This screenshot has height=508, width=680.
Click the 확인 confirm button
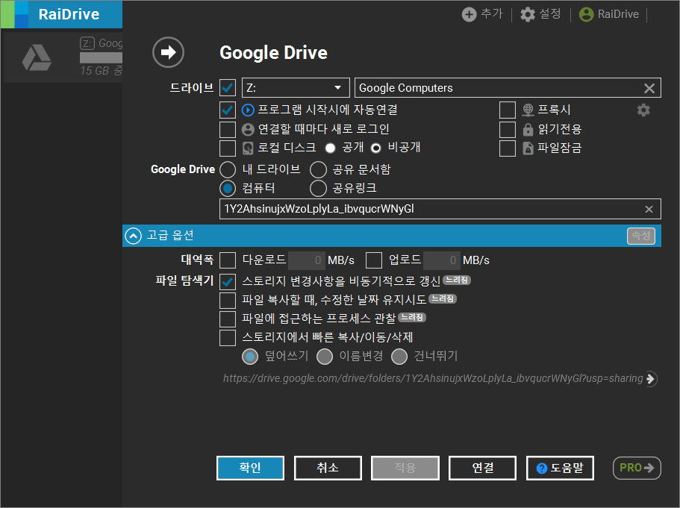[x=250, y=468]
